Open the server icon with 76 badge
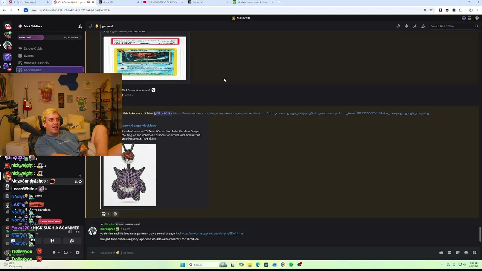This screenshot has height=271, width=482. pyautogui.click(x=7, y=66)
